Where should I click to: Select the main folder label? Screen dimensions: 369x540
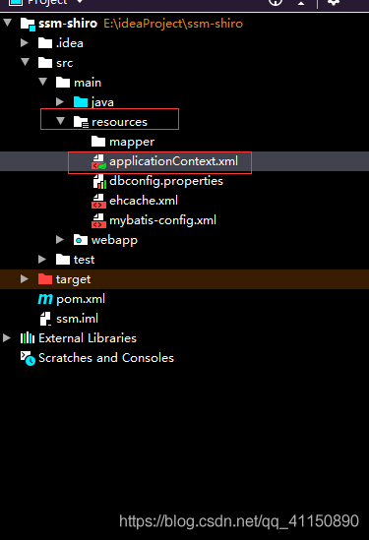tap(88, 83)
